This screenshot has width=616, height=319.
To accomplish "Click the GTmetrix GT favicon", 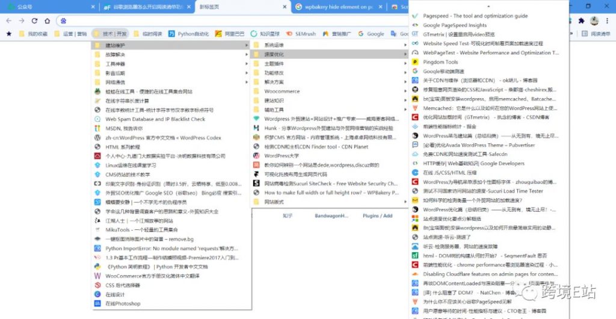I will [415, 34].
